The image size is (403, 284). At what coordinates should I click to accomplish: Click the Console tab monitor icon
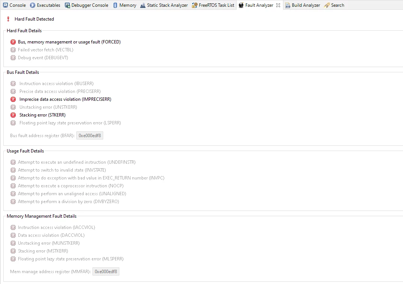point(5,5)
